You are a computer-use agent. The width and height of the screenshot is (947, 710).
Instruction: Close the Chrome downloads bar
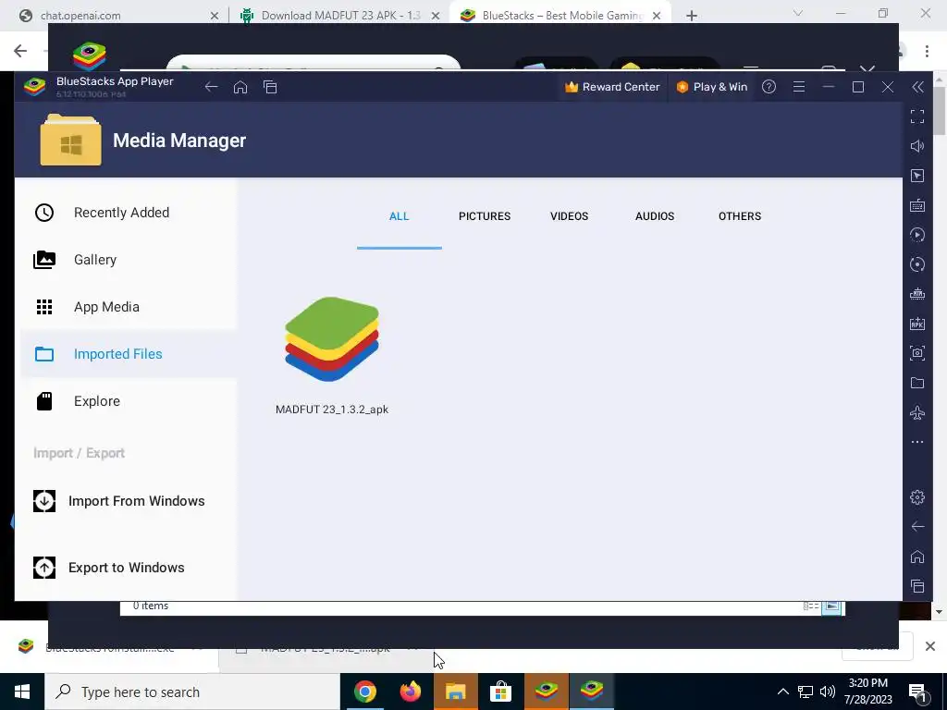[x=930, y=646]
